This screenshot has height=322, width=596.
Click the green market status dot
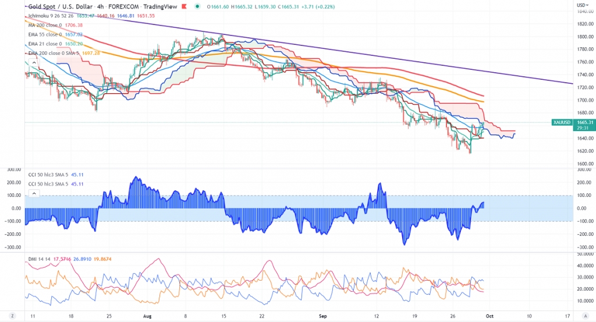(197, 6)
